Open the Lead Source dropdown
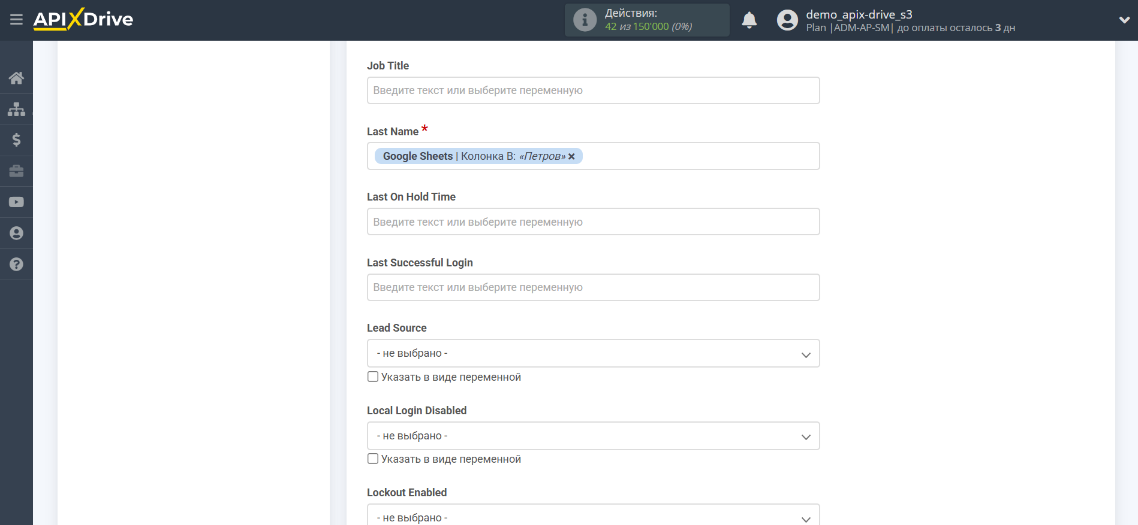 593,353
